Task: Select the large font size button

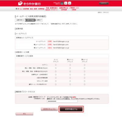Action: [70, 3]
